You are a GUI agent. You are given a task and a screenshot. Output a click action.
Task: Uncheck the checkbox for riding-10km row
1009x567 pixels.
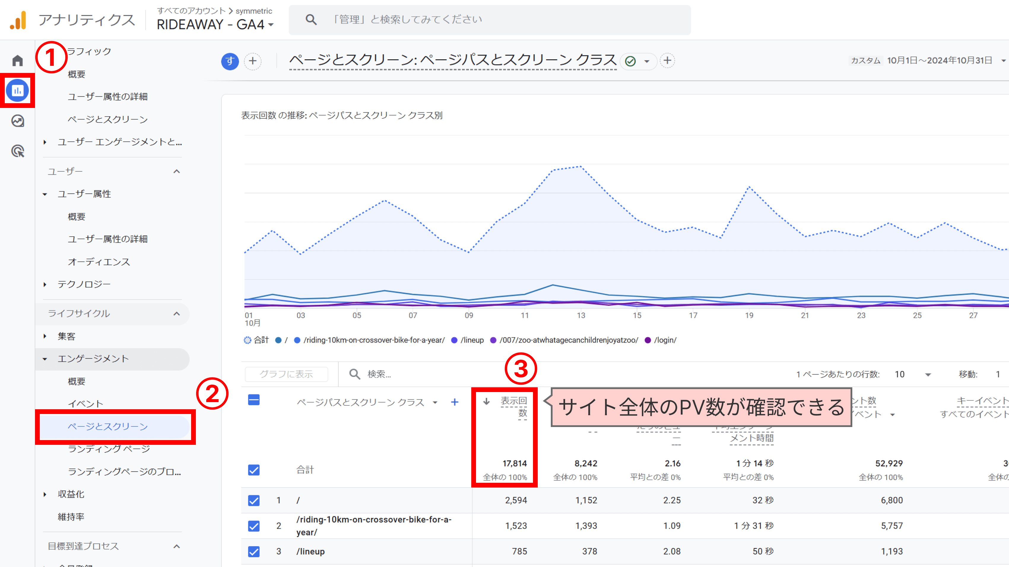pos(254,526)
